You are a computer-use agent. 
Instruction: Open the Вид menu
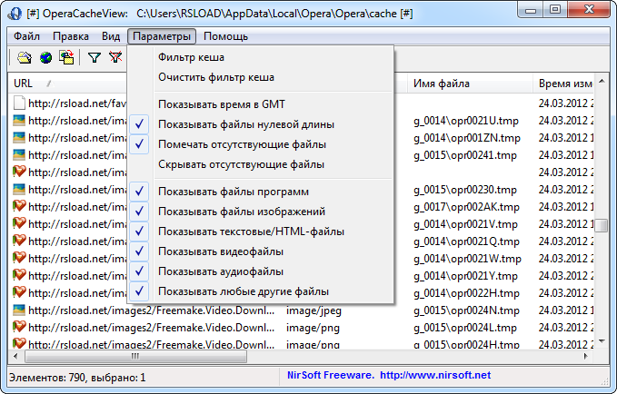pyautogui.click(x=111, y=36)
